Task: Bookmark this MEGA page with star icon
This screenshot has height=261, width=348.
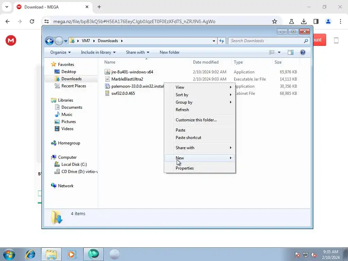Action: tap(275, 21)
